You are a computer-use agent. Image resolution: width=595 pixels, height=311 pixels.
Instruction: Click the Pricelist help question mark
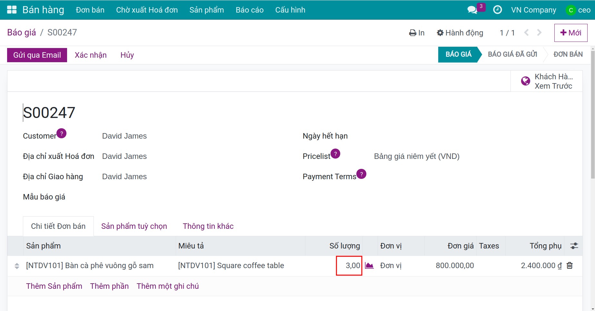[x=335, y=153]
